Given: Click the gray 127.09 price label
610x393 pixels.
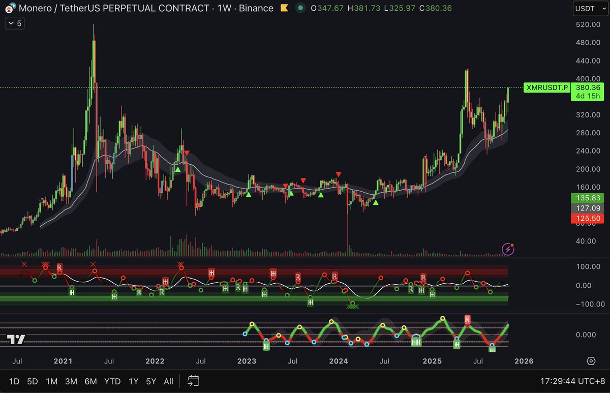Looking at the screenshot, I should click(588, 208).
